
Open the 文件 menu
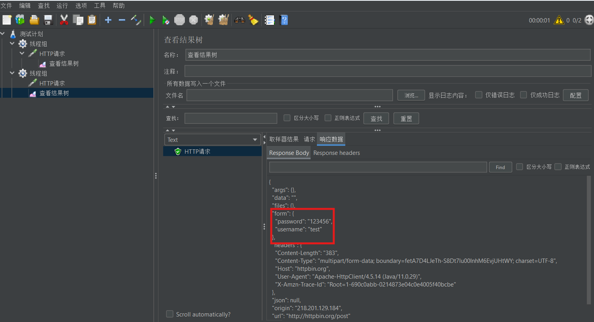coord(6,6)
